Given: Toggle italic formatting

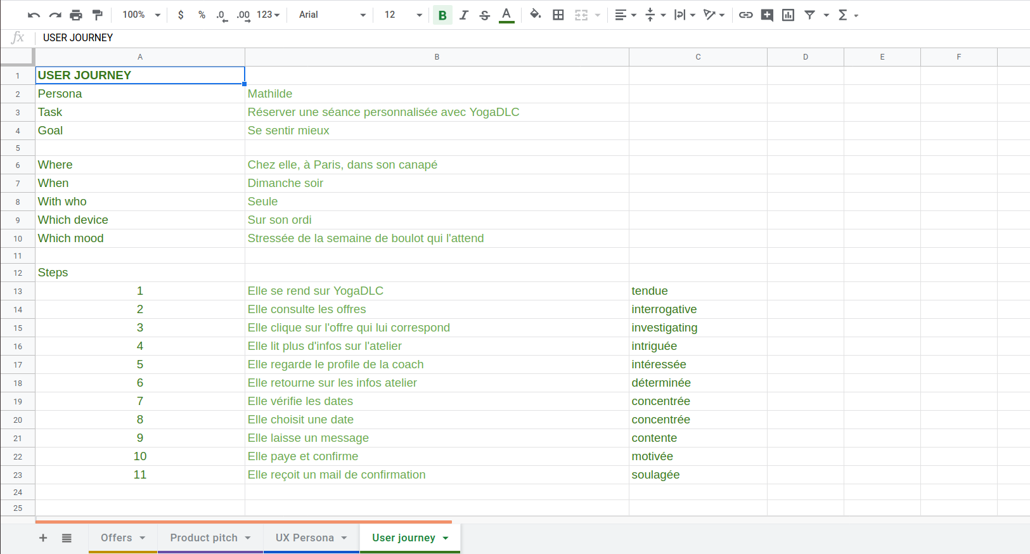Looking at the screenshot, I should pos(464,15).
